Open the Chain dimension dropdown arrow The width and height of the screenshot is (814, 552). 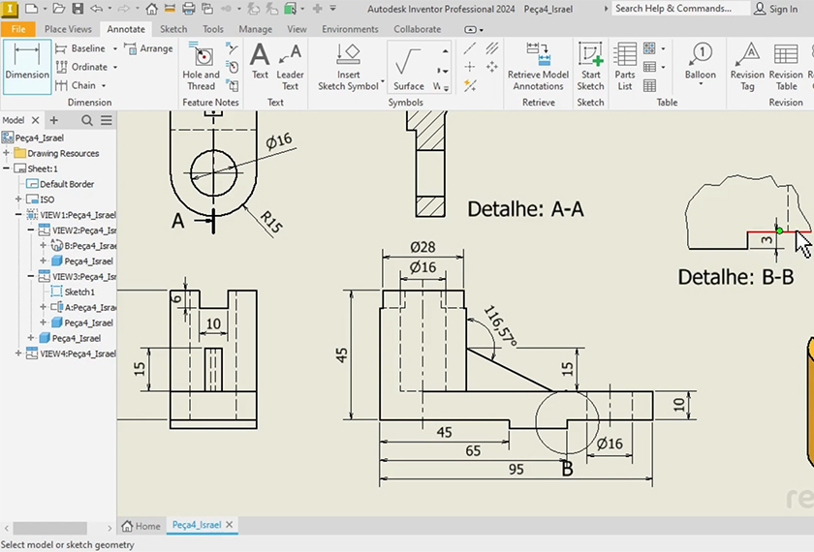point(105,86)
